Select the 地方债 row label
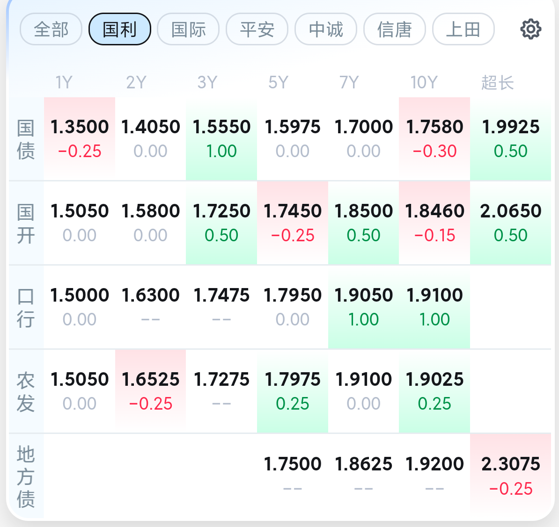The height and width of the screenshot is (527, 559). pos(26,476)
